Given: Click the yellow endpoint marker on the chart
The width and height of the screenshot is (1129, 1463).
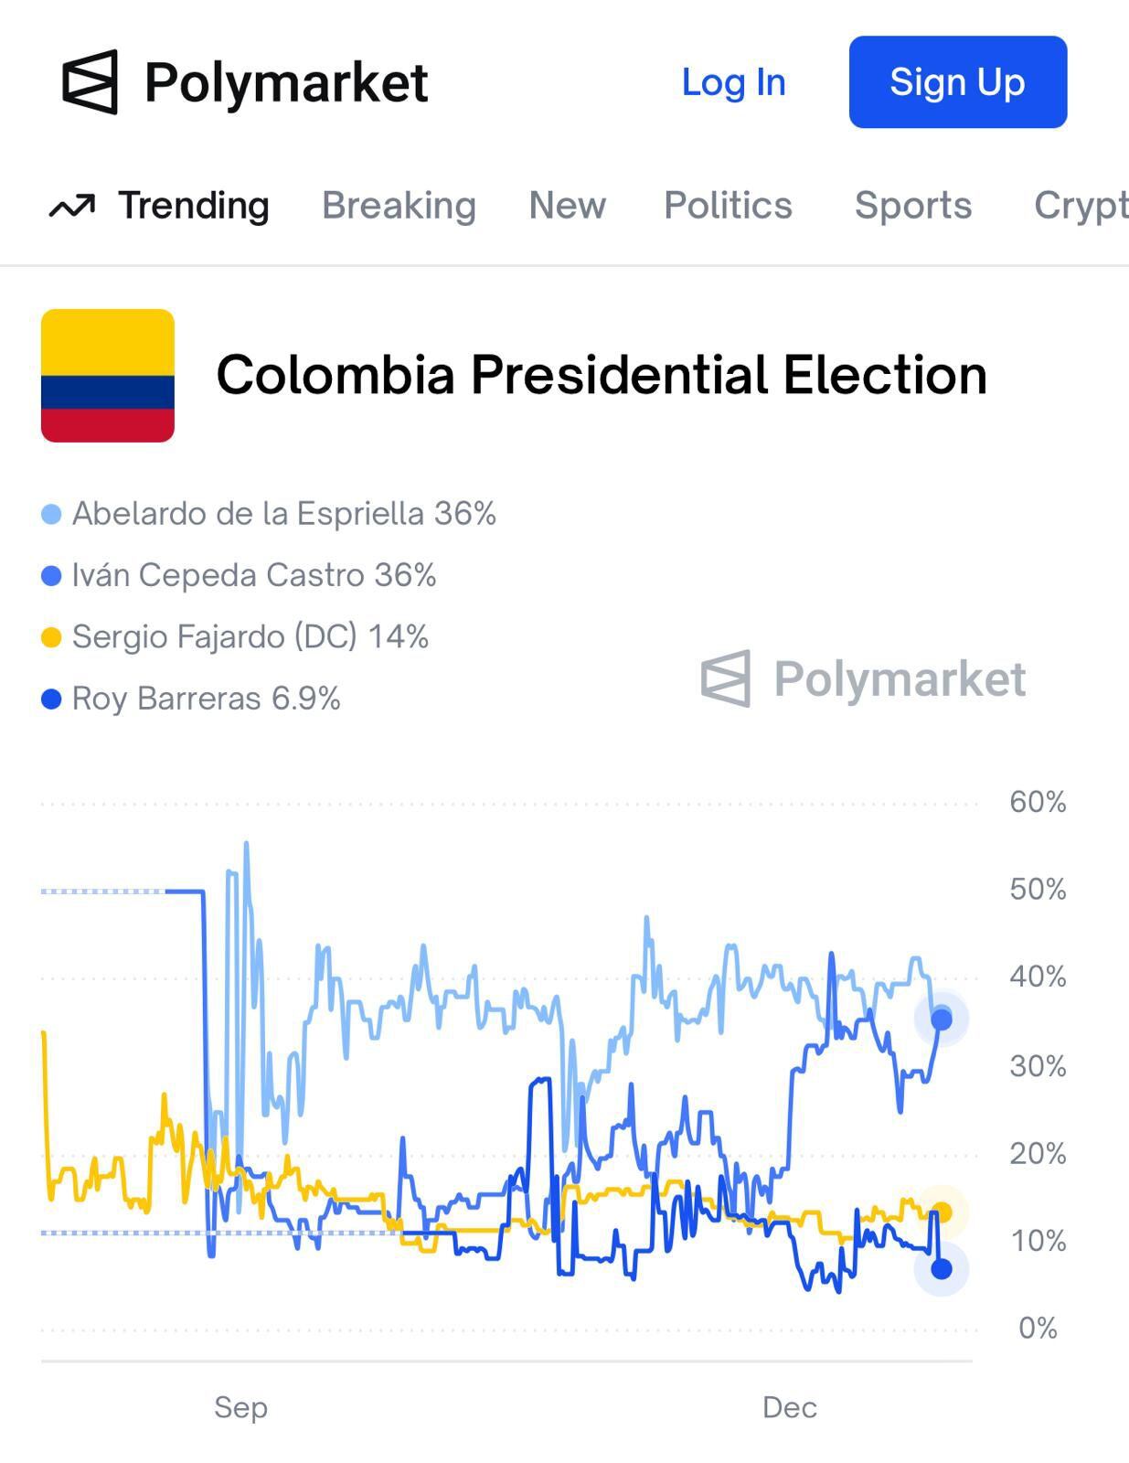Looking at the screenshot, I should (x=942, y=1212).
